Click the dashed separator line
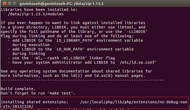190x110 pixels. tap(82, 80)
